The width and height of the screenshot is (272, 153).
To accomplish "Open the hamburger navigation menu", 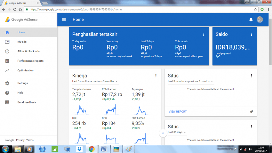I will (64, 20).
